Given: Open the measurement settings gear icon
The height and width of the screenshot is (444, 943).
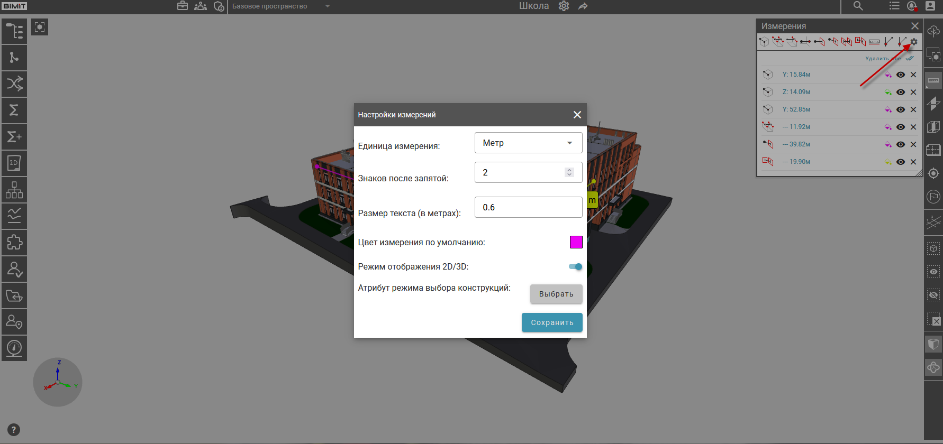Looking at the screenshot, I should (x=914, y=42).
